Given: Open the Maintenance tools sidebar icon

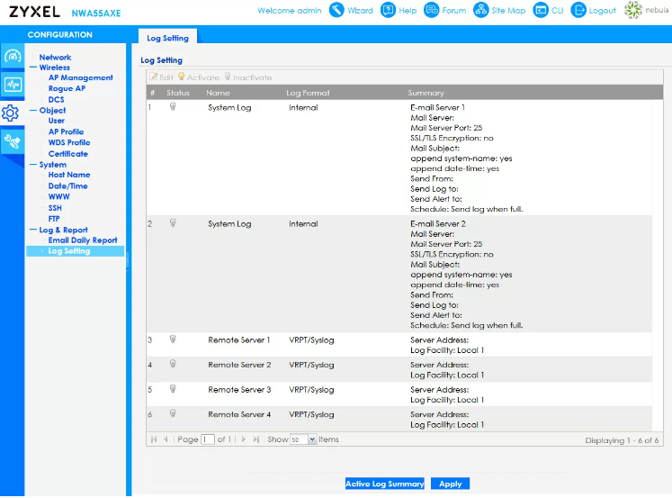Looking at the screenshot, I should tap(12, 141).
